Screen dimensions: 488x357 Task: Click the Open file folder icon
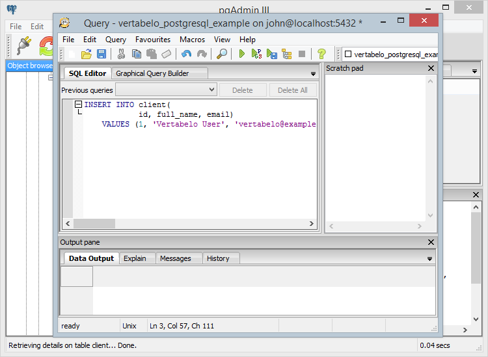pos(87,54)
